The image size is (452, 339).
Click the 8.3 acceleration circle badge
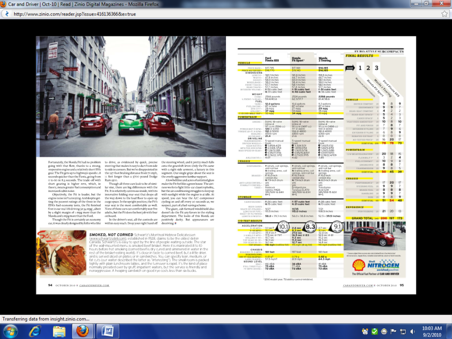click(x=310, y=226)
